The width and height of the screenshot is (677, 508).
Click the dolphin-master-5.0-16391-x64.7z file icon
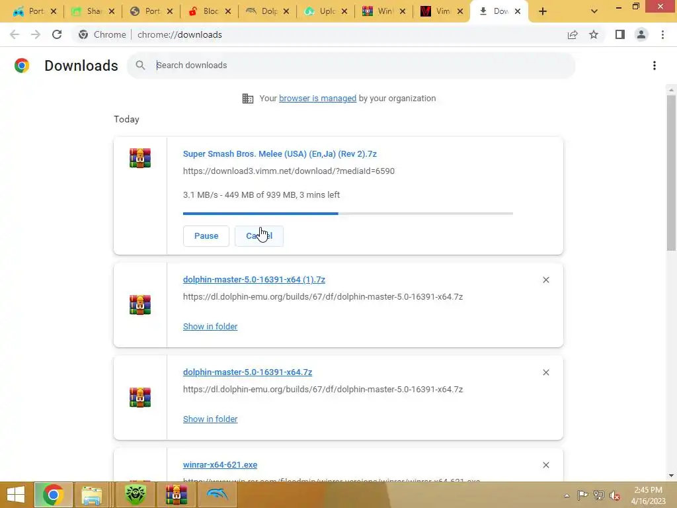point(140,397)
